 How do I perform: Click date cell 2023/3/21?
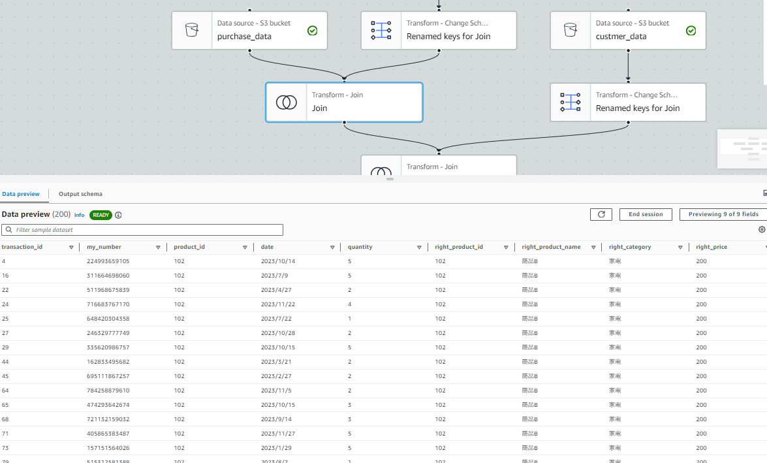[276, 362]
